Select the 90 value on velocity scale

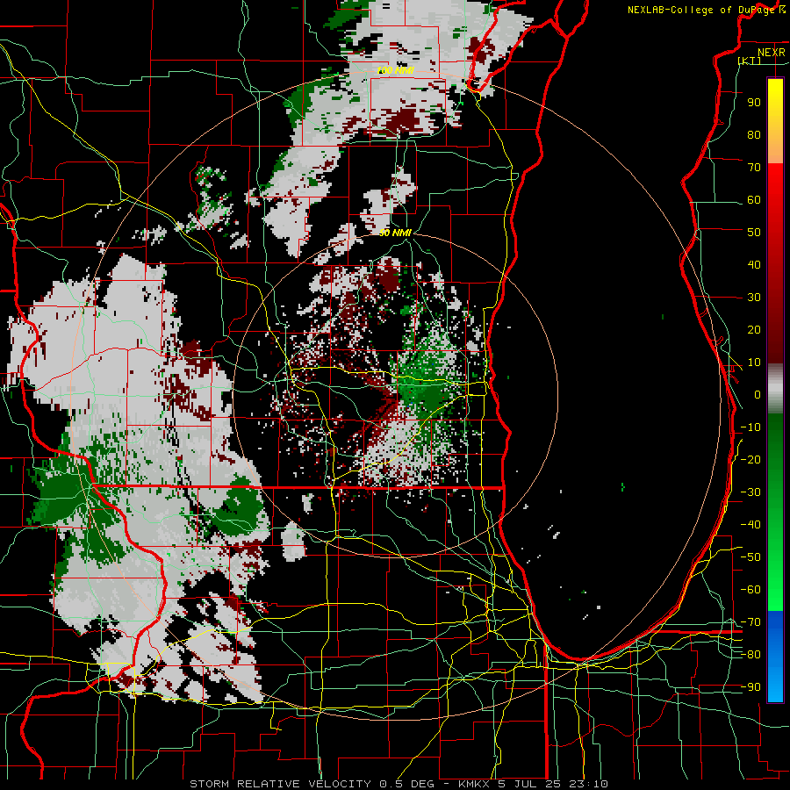754,103
